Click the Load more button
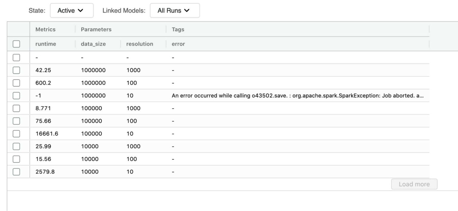 (x=414, y=184)
